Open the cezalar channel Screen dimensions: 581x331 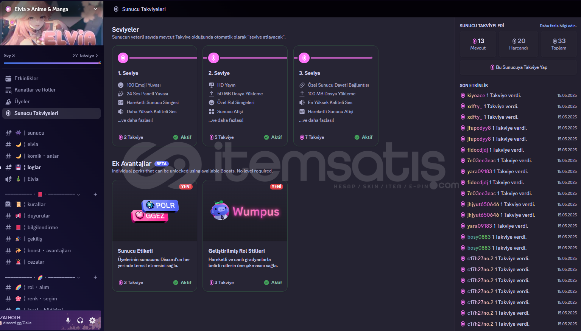[51, 262]
